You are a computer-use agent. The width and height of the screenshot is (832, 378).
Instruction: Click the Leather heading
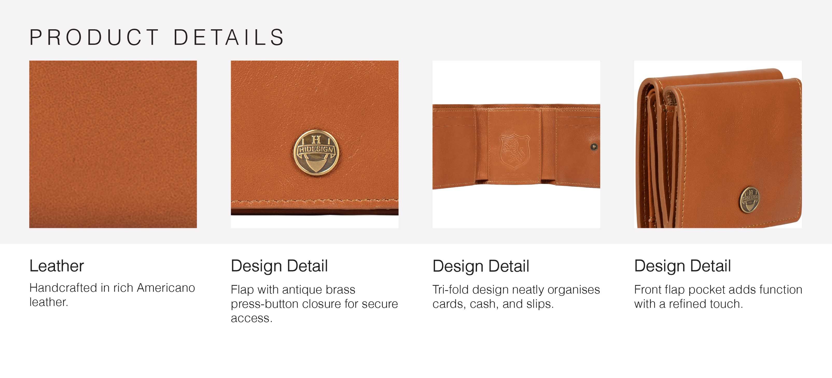[x=57, y=266]
